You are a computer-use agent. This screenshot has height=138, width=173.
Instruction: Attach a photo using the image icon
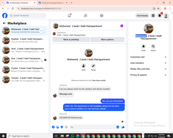pyautogui.click(x=57, y=127)
